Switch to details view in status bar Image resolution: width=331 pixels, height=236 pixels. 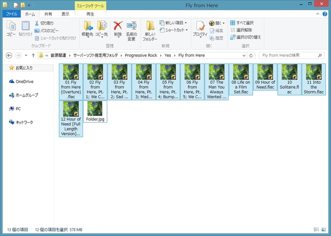316,229
